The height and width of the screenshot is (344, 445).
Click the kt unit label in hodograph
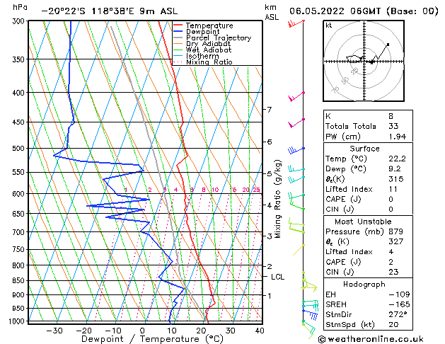click(x=329, y=25)
